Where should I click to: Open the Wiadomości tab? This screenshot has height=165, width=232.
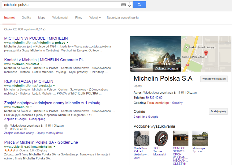pyautogui.click(x=60, y=18)
